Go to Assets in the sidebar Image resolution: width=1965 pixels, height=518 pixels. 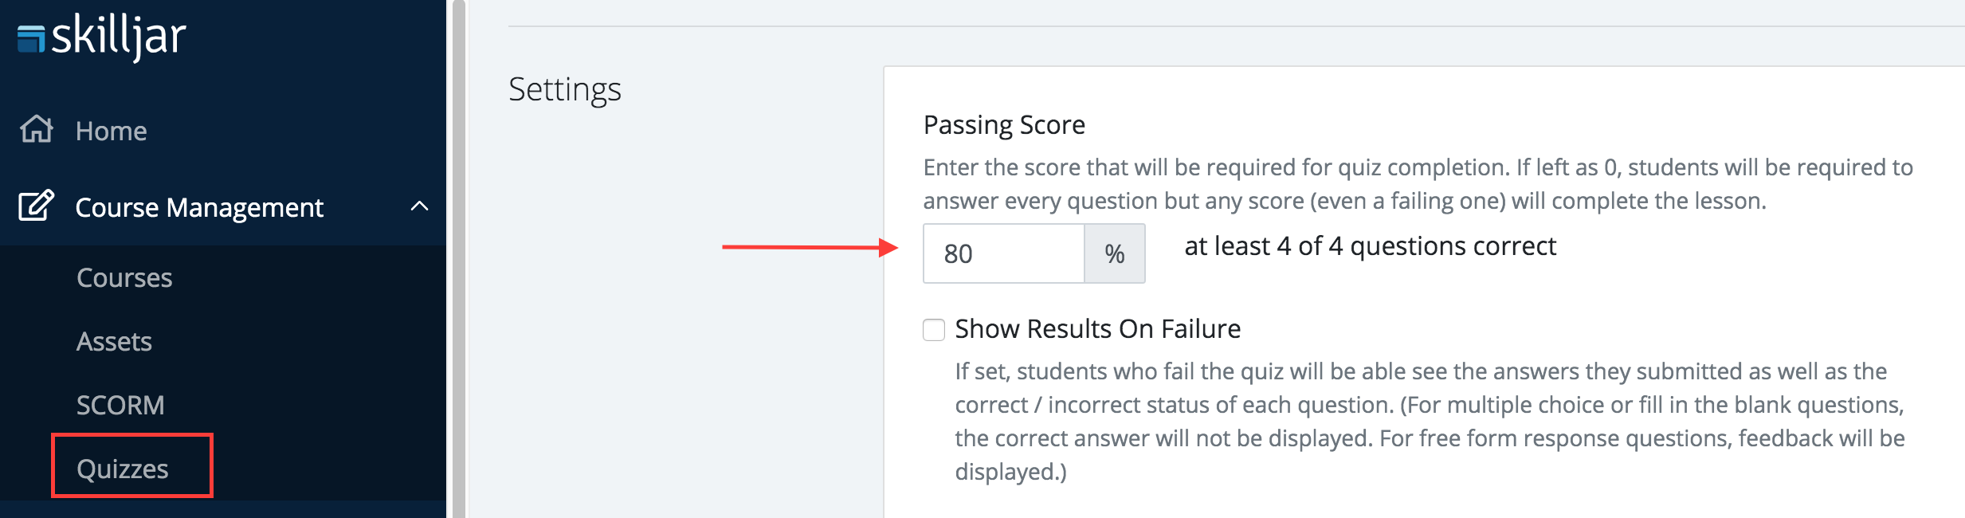(114, 341)
